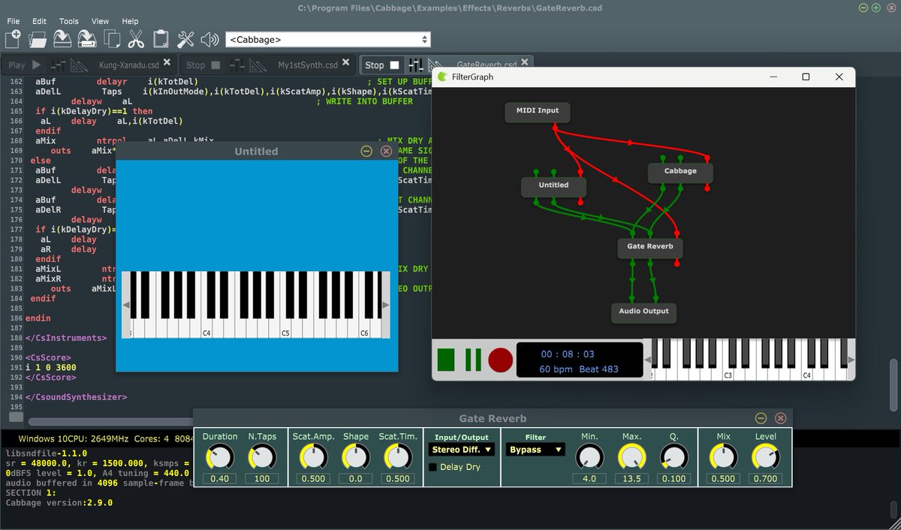Toggle the Stop button on My1stSynth tab
This screenshot has height=530, width=901.
coord(203,65)
